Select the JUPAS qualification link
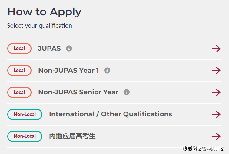229x154 pixels. (49, 49)
